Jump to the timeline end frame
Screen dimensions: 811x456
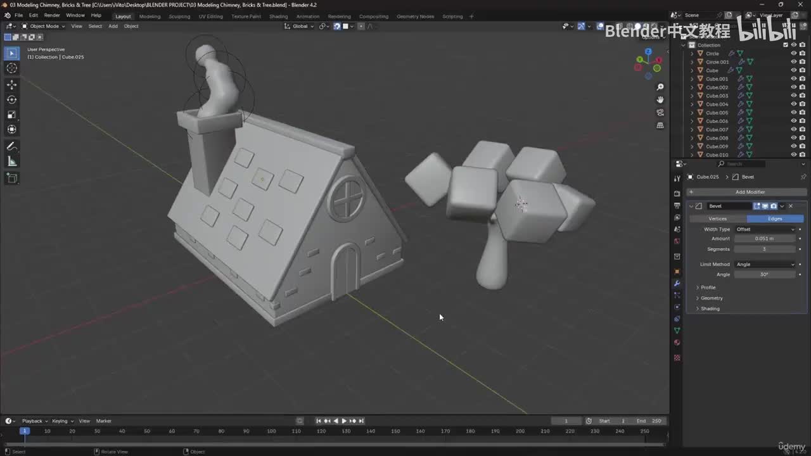click(x=362, y=421)
